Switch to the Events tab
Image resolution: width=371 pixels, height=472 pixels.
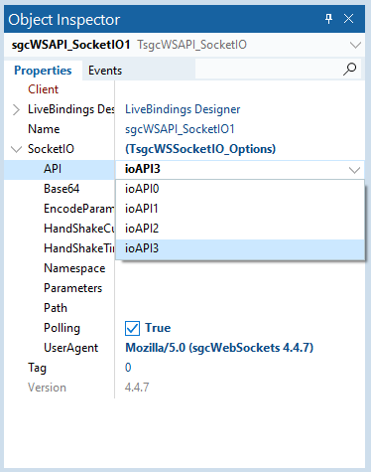tap(105, 71)
